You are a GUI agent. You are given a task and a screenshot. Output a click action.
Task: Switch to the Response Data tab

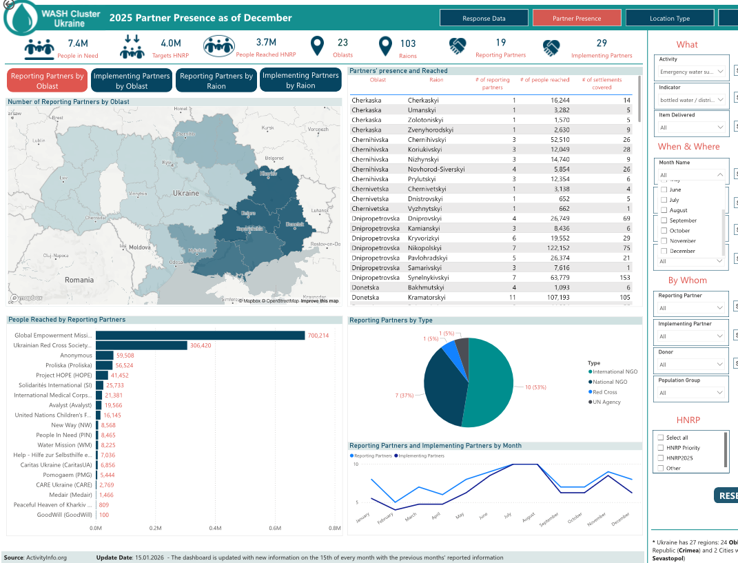(484, 19)
